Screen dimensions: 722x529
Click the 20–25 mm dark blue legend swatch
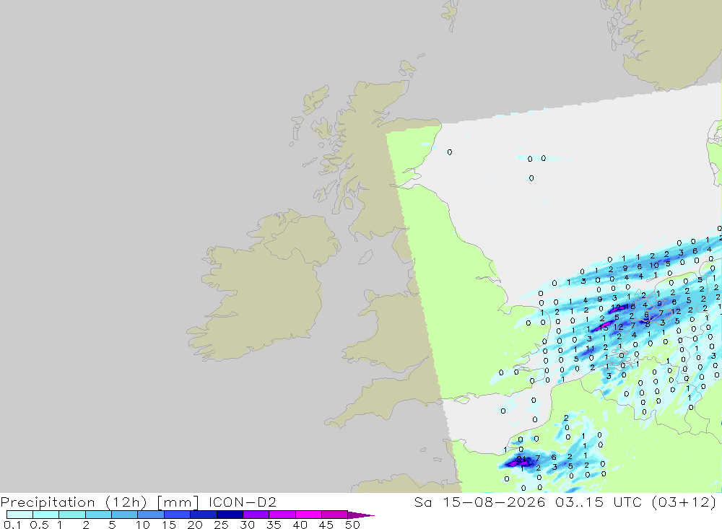tap(203, 515)
